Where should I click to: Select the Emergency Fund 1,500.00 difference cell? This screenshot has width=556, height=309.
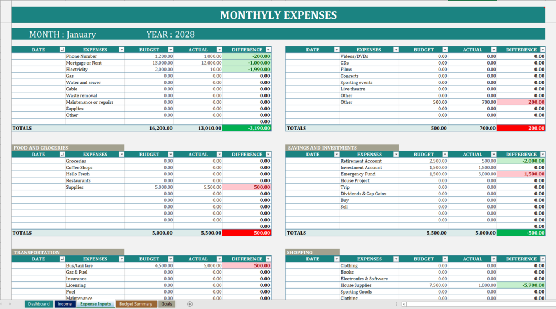(x=521, y=174)
